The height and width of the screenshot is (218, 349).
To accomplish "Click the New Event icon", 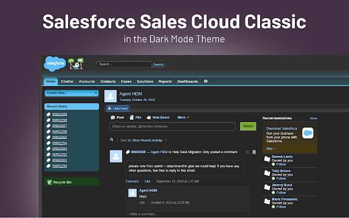I will [148, 117].
